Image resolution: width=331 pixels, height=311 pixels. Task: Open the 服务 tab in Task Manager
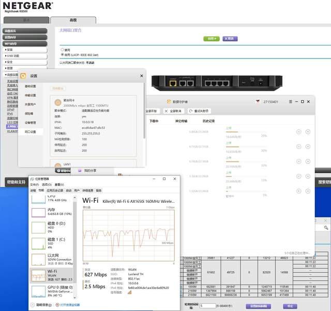(x=99, y=190)
